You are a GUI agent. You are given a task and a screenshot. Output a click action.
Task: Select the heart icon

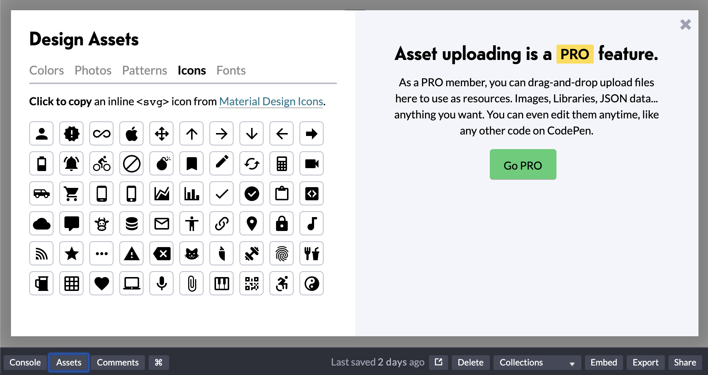pyautogui.click(x=101, y=283)
